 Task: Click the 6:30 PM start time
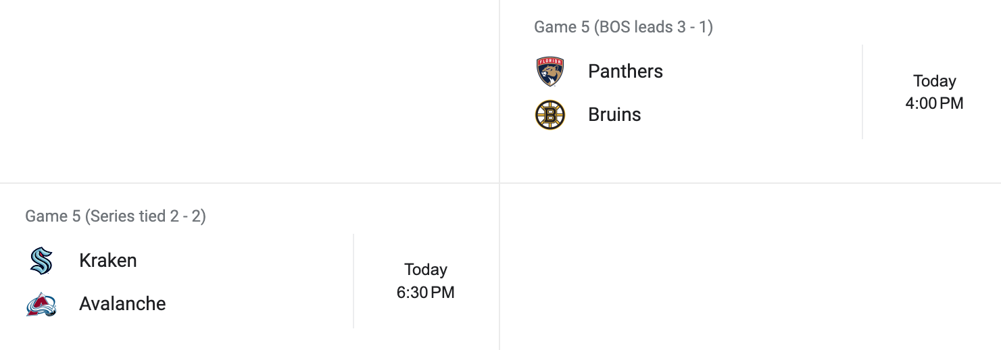(426, 293)
